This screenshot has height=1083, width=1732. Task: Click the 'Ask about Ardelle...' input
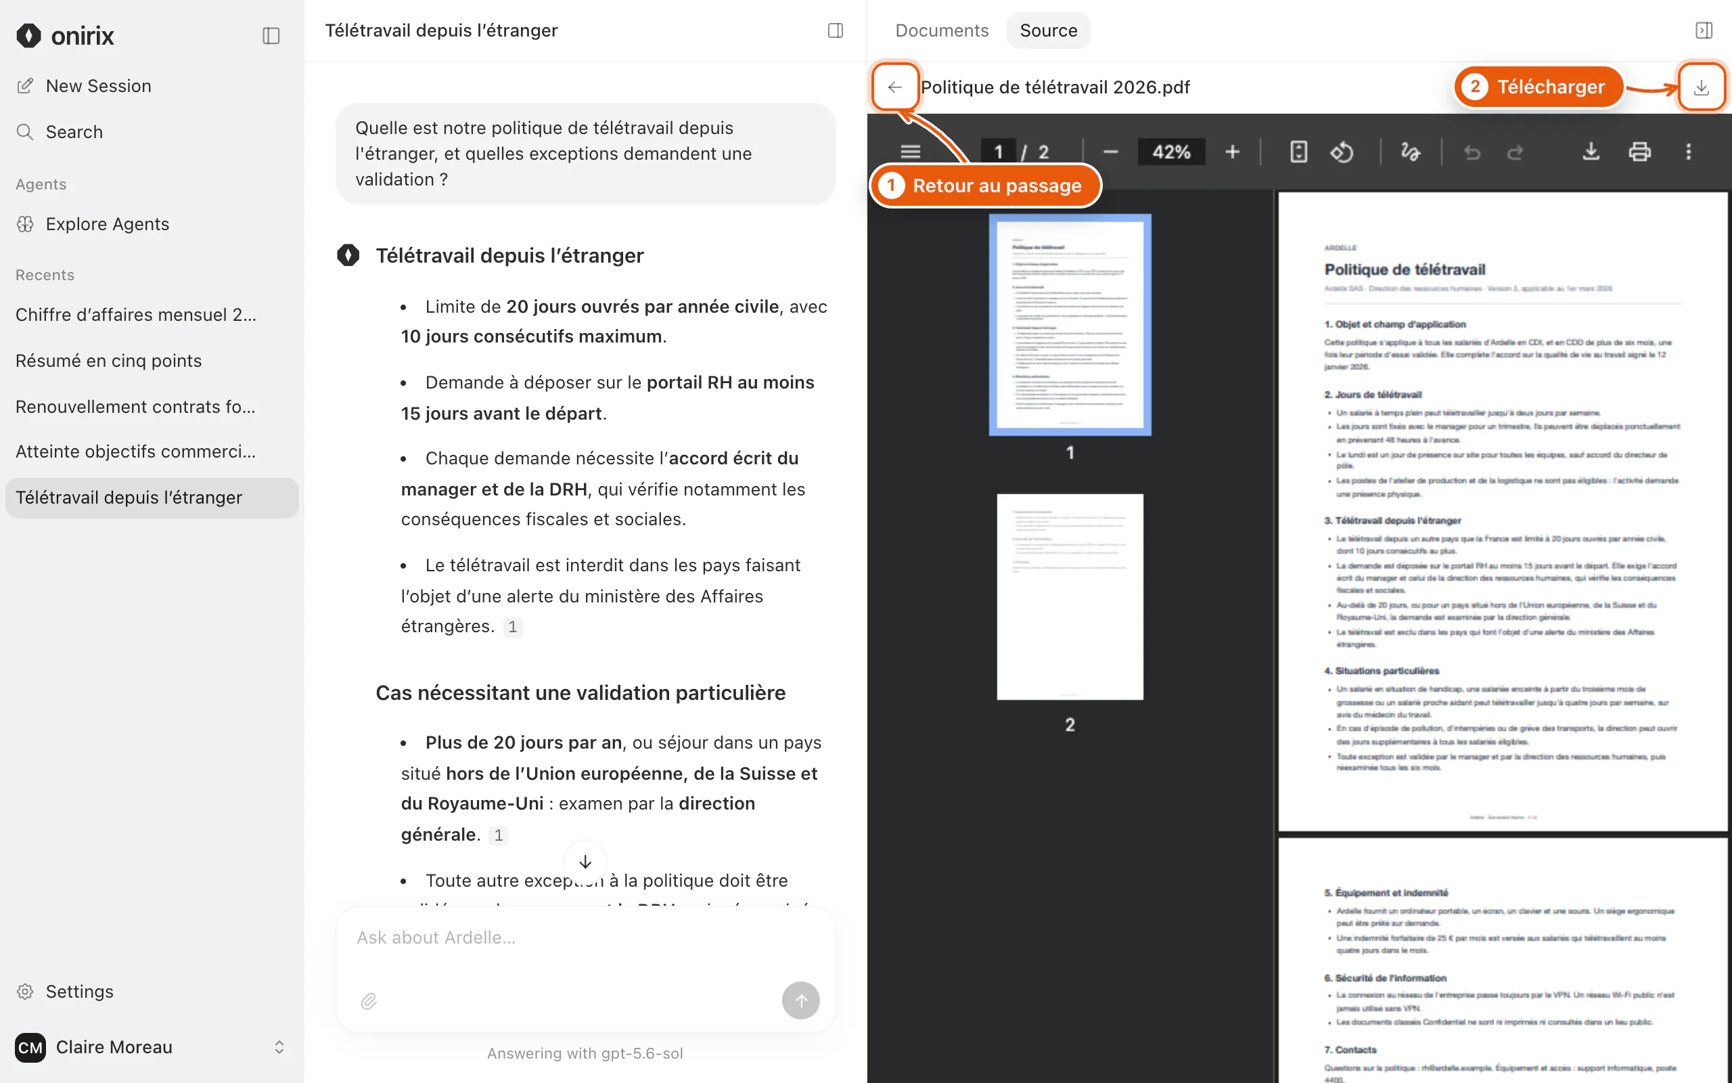[585, 937]
